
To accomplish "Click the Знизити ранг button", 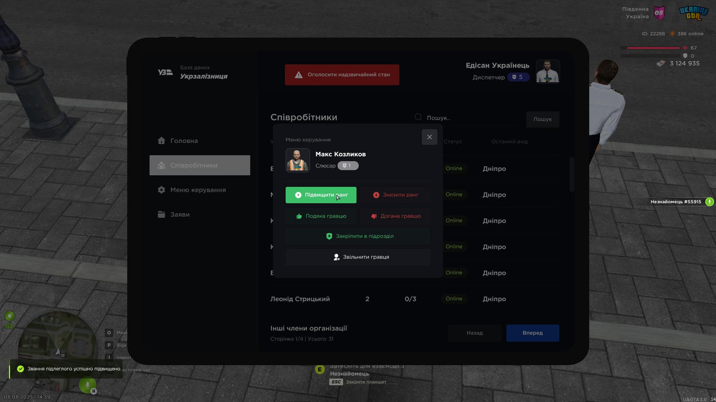I will click(x=395, y=195).
